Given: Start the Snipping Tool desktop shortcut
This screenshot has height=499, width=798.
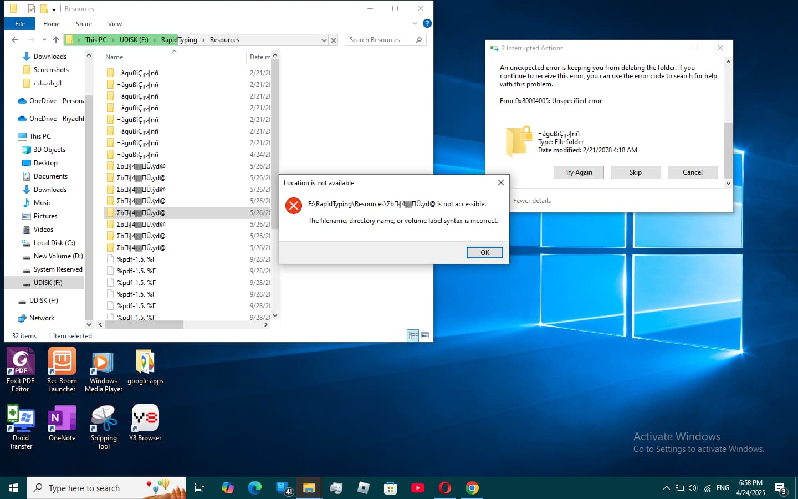Looking at the screenshot, I should 104,426.
